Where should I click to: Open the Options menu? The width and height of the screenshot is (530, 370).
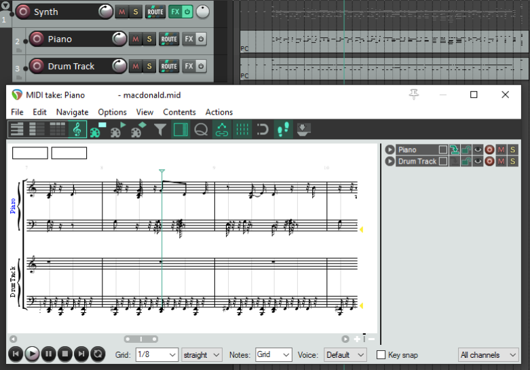click(x=112, y=112)
